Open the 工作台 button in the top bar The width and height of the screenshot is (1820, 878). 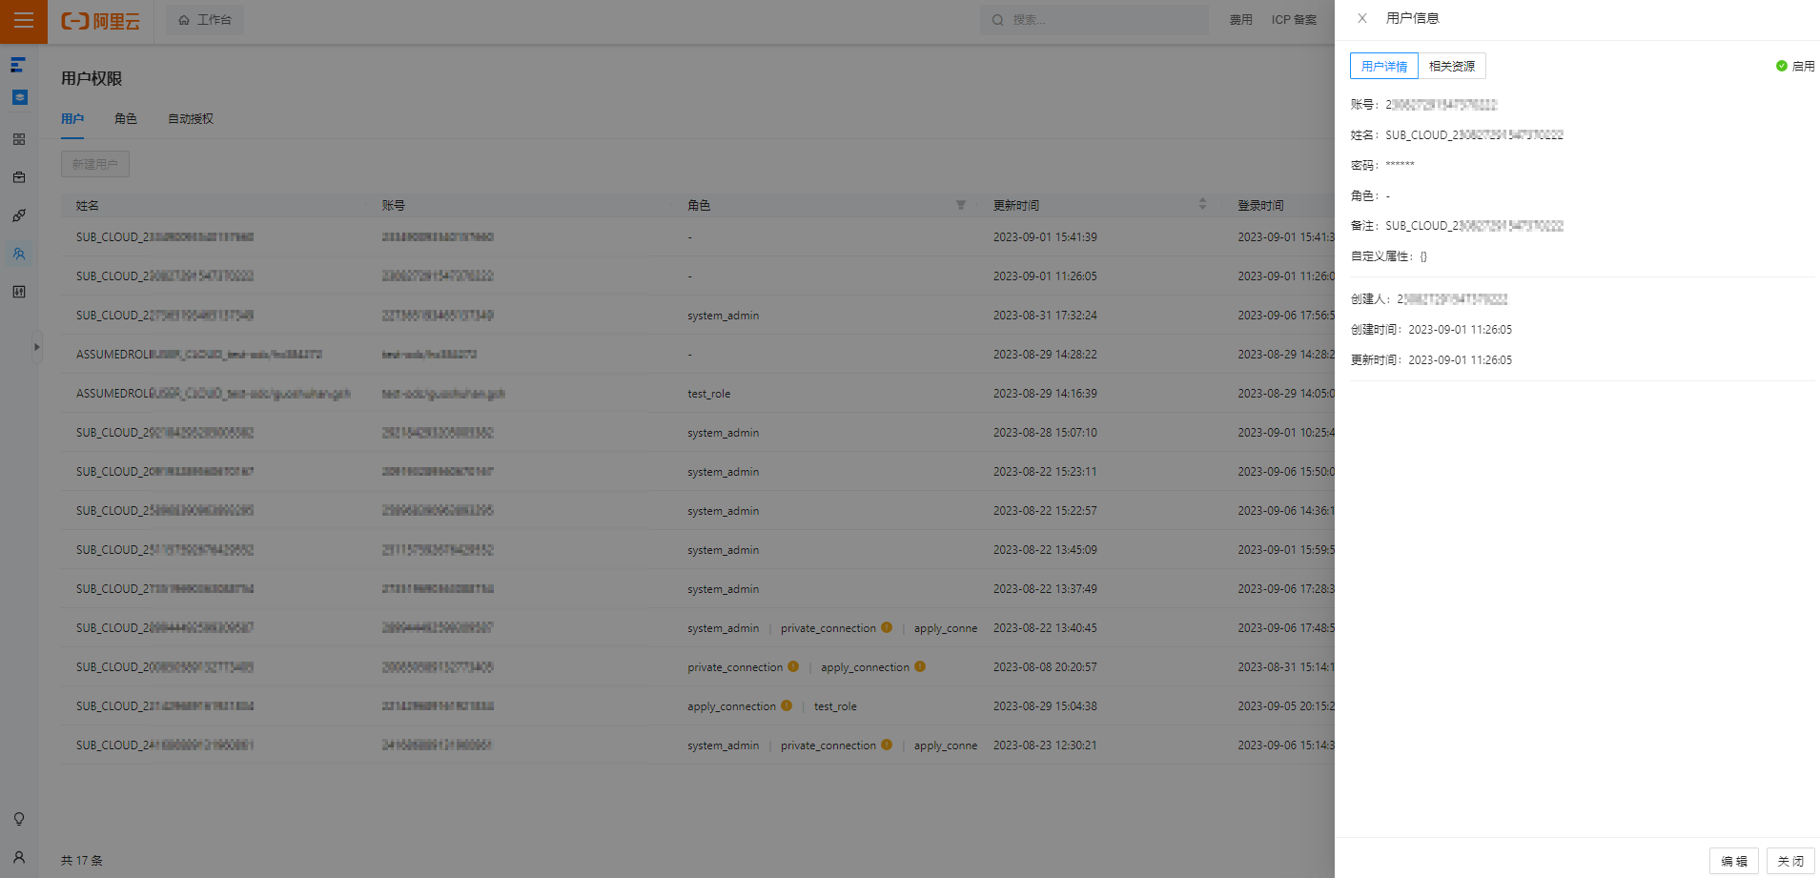(x=205, y=20)
